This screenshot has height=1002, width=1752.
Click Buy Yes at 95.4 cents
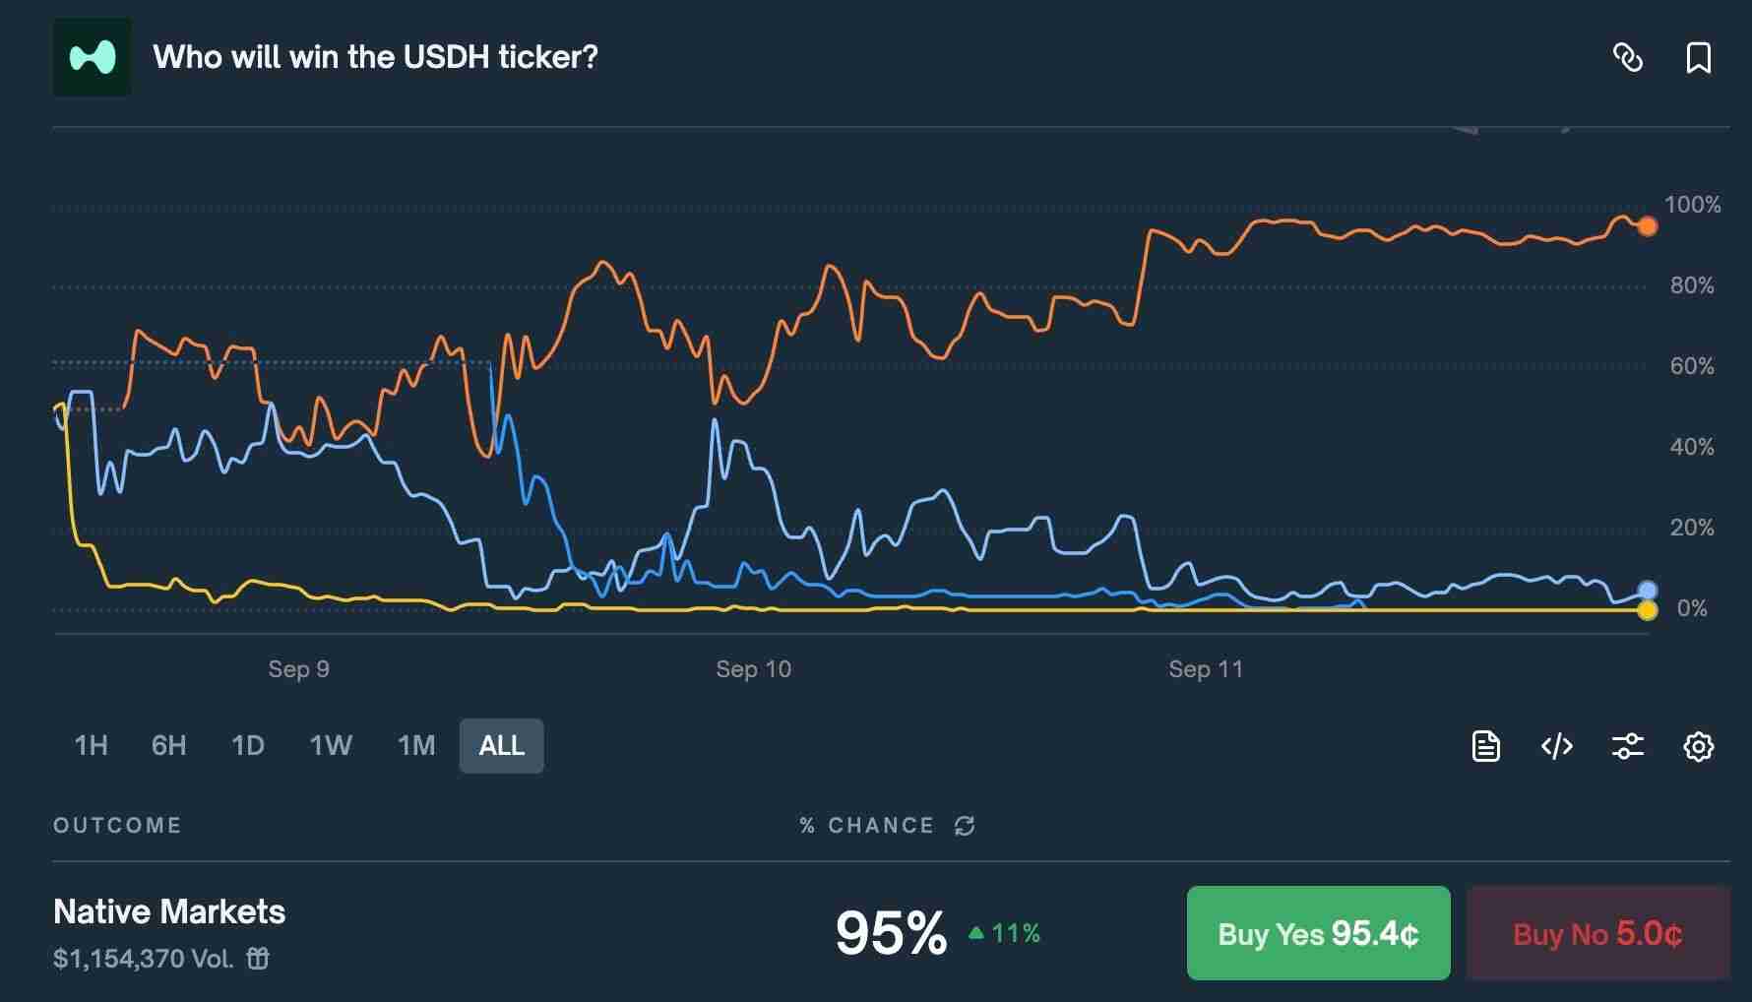(1318, 932)
